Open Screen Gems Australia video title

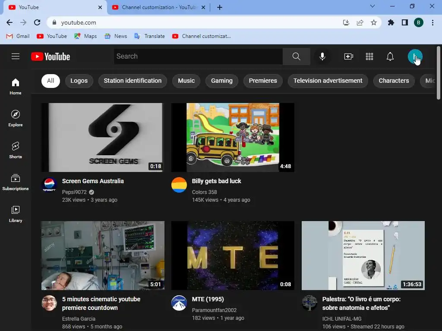tap(93, 181)
